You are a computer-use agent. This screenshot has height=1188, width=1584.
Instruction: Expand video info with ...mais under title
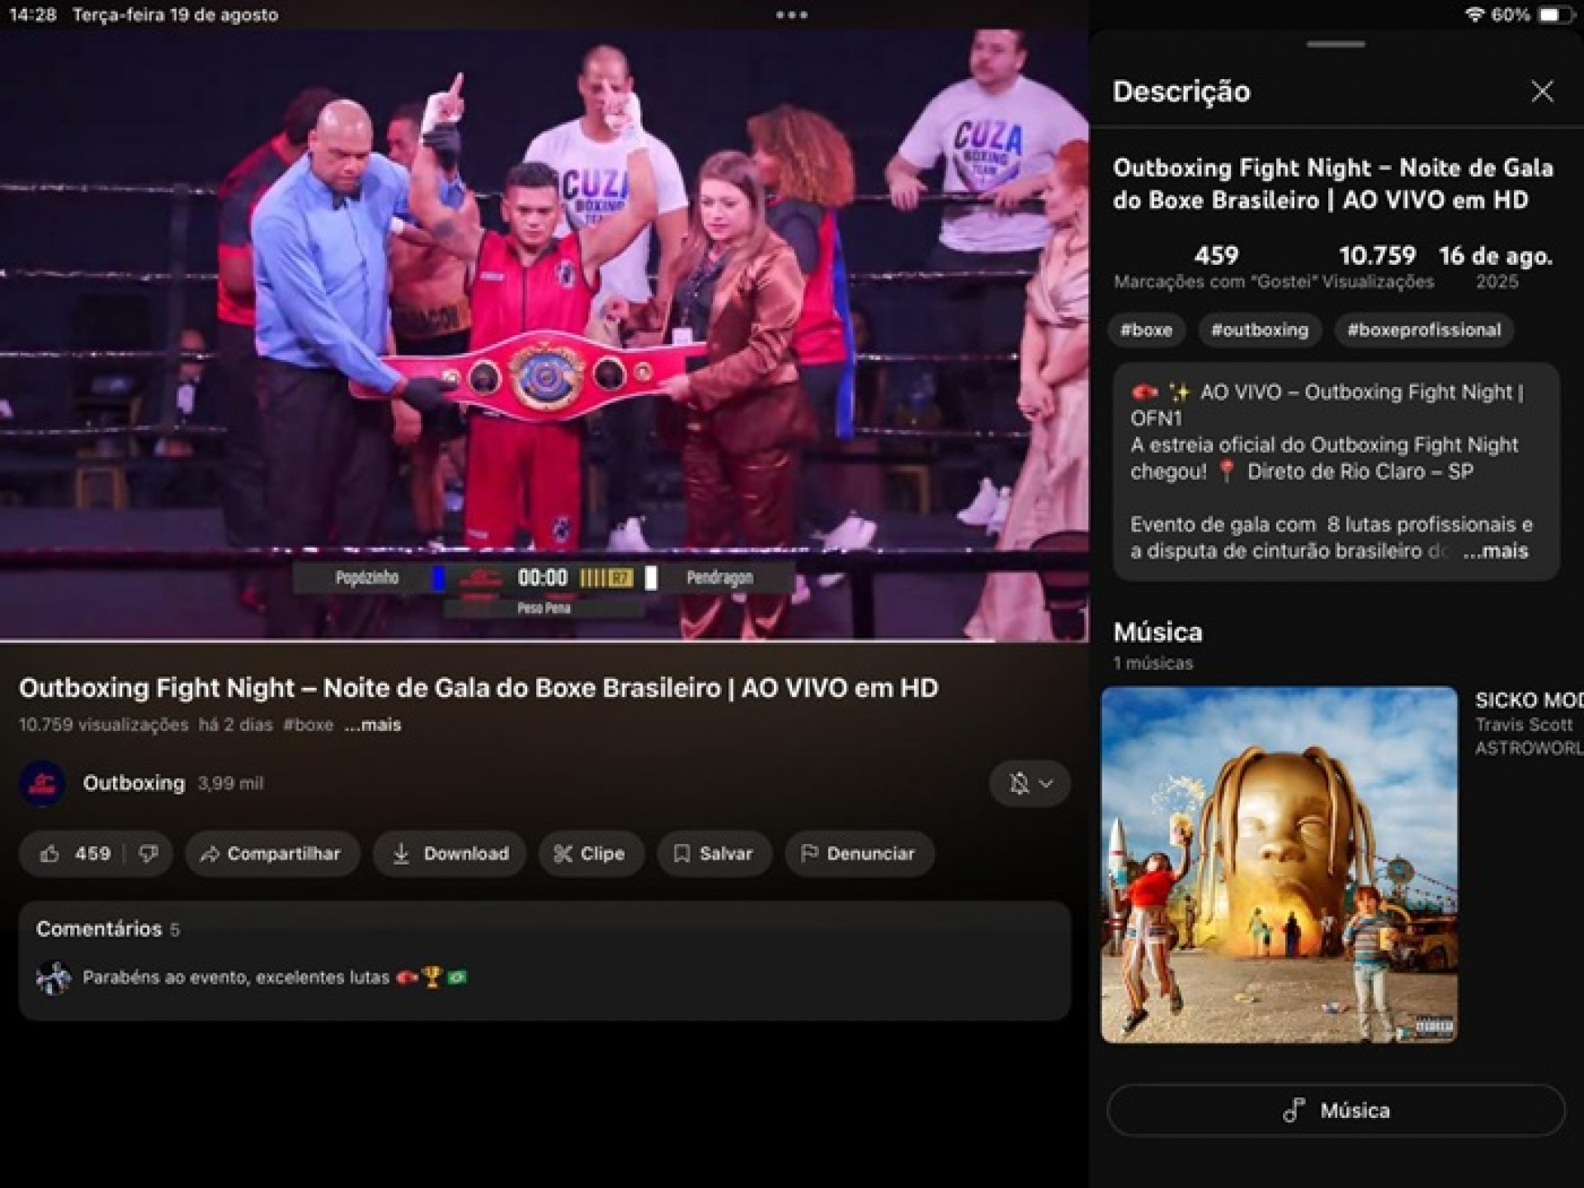tap(374, 725)
